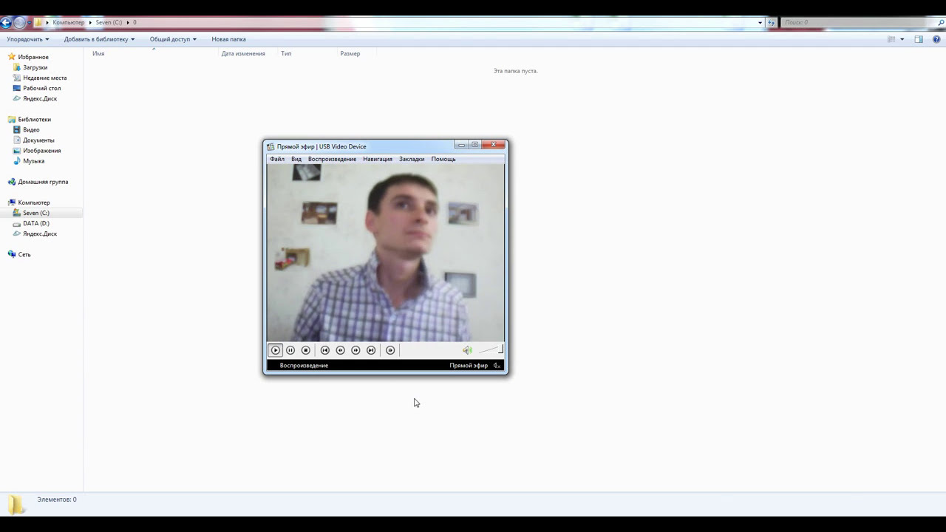Click the live webcam video frame
Viewport: 946px width, 532px height.
[386, 253]
